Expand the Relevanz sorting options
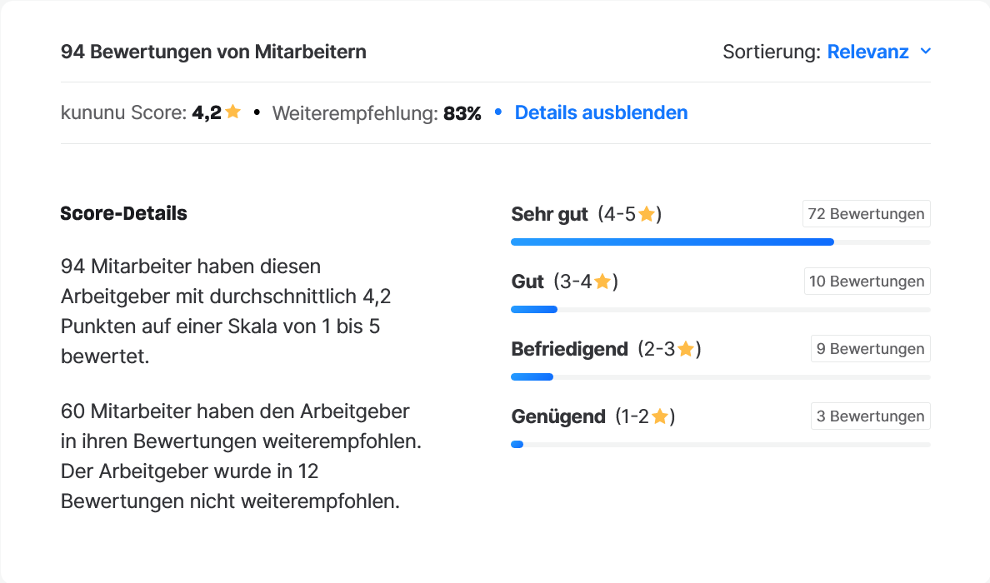Screen dimensions: 990x583 click(x=868, y=51)
